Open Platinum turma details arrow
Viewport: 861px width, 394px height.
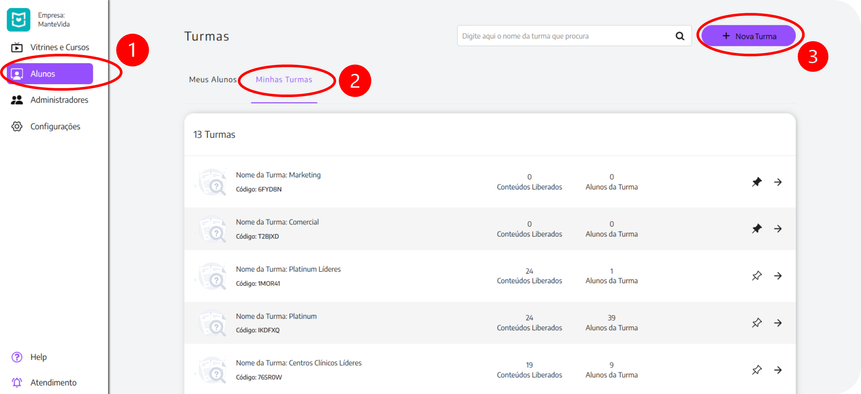[x=778, y=323]
